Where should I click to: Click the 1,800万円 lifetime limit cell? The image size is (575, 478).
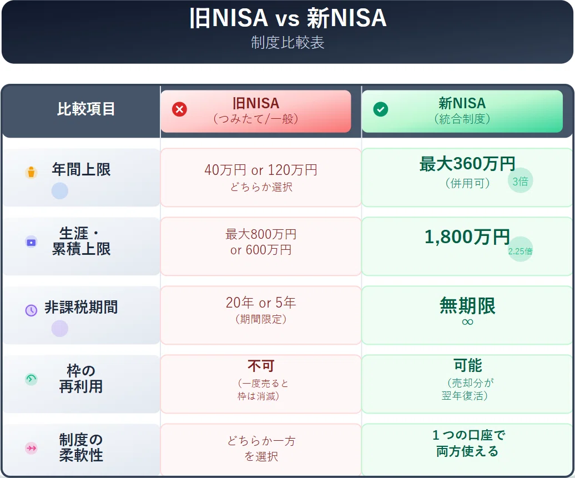click(x=467, y=246)
